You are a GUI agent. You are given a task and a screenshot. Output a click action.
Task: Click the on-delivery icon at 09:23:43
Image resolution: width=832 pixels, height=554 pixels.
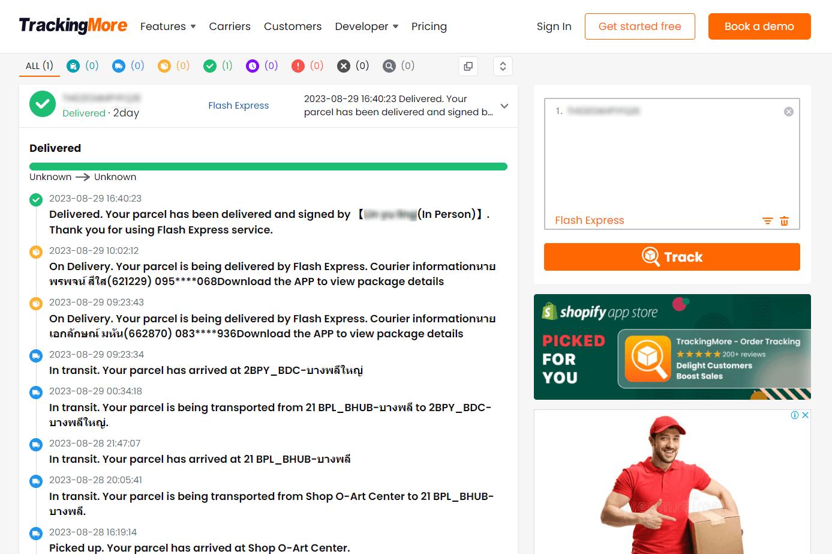click(x=36, y=303)
